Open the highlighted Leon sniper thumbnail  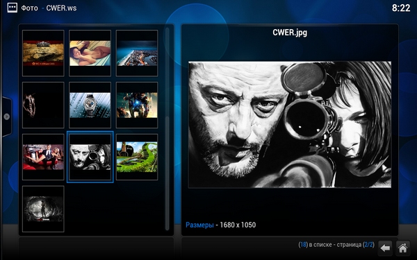[x=90, y=157]
